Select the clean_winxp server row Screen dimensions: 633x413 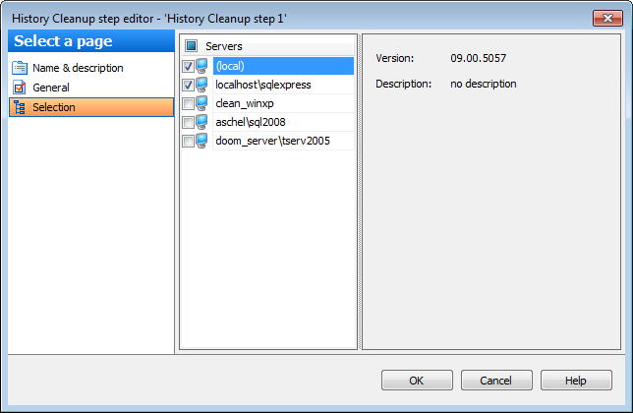click(x=283, y=103)
